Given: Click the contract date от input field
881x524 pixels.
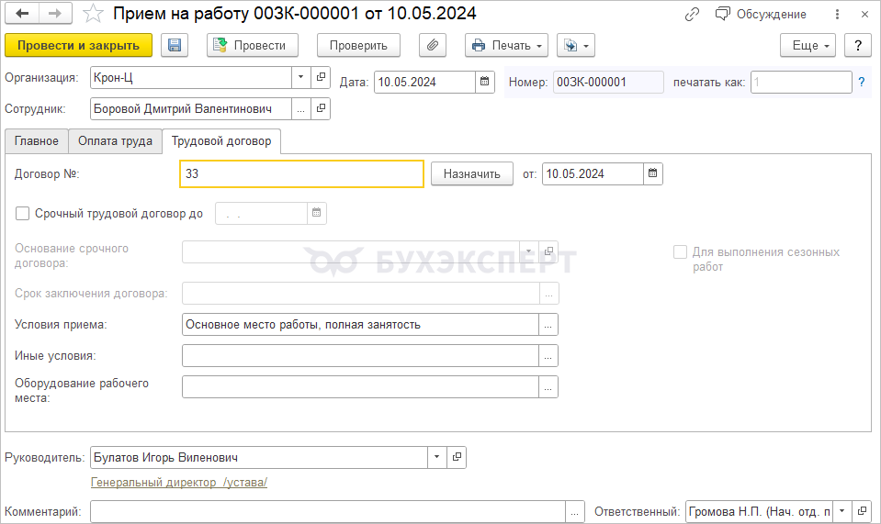Looking at the screenshot, I should tap(593, 174).
